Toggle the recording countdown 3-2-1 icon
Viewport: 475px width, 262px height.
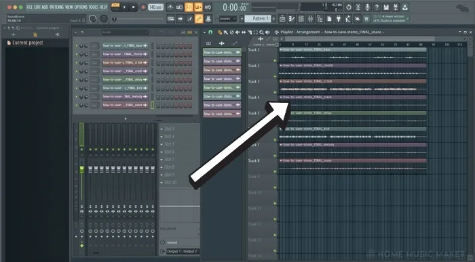tap(189, 7)
